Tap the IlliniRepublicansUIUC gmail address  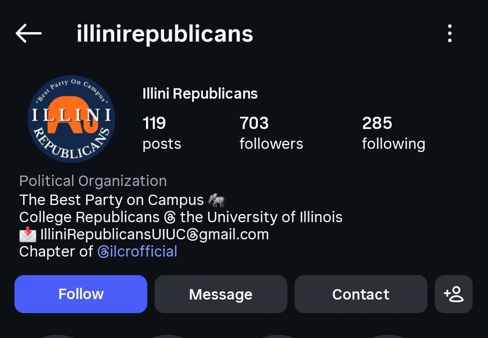click(x=155, y=234)
